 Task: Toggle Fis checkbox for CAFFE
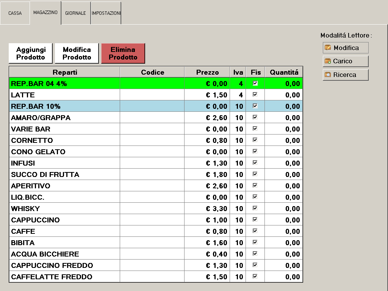(x=255, y=231)
